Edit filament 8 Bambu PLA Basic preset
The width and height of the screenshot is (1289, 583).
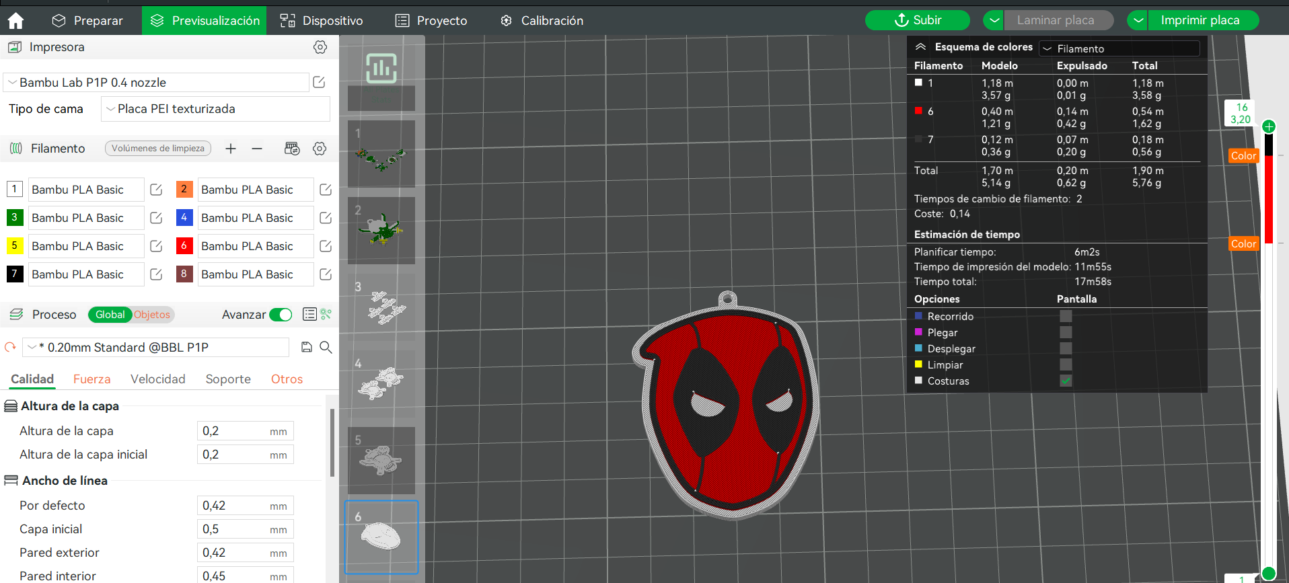[326, 274]
